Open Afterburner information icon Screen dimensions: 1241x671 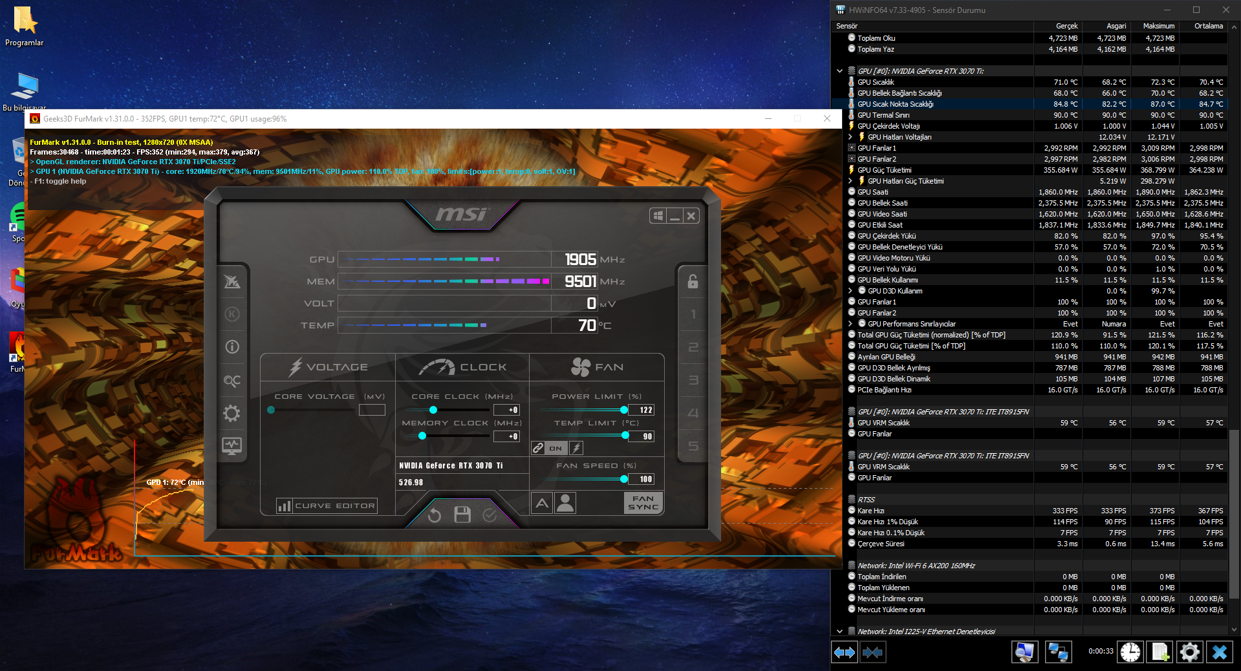click(232, 347)
